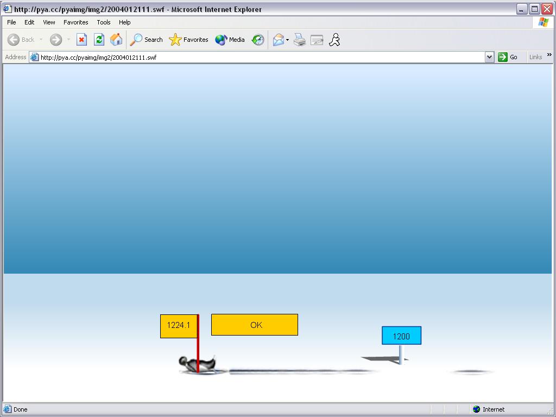Open the Tools menu
The image size is (556, 417).
tap(103, 22)
